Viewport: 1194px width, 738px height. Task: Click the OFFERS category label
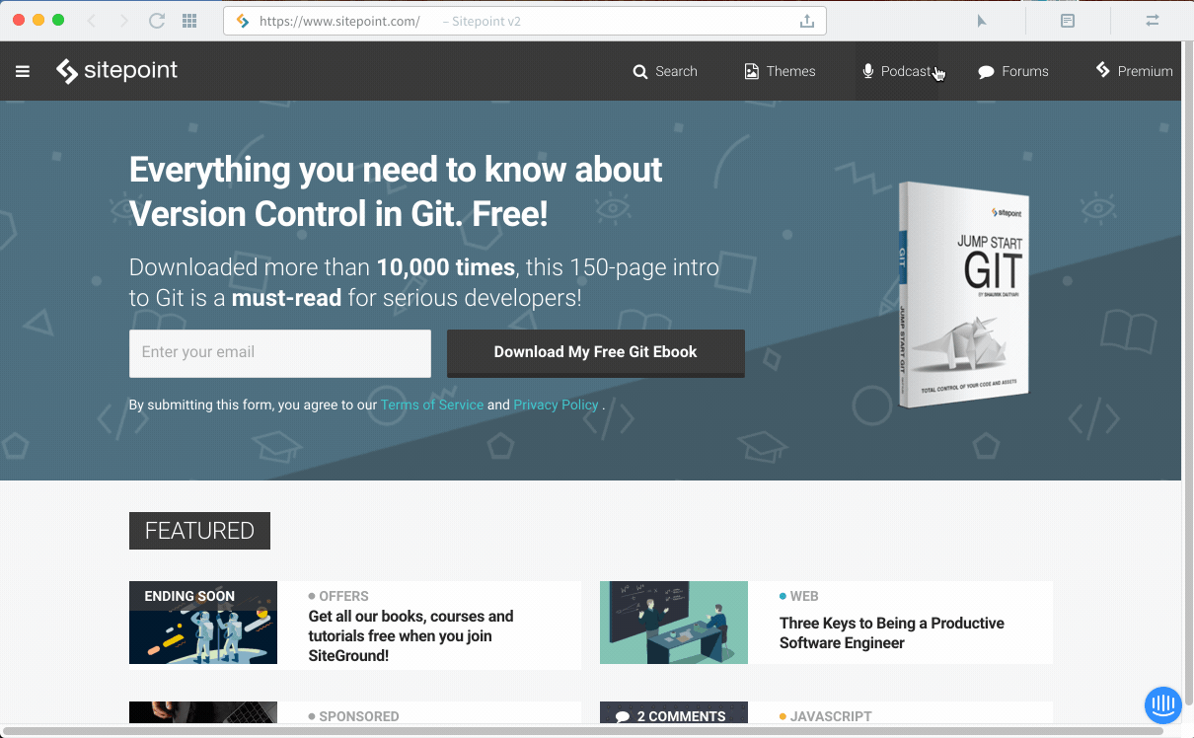(x=343, y=596)
